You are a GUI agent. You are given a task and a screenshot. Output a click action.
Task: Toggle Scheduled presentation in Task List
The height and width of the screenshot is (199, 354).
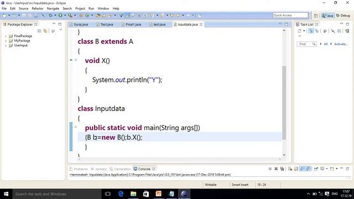point(317,31)
